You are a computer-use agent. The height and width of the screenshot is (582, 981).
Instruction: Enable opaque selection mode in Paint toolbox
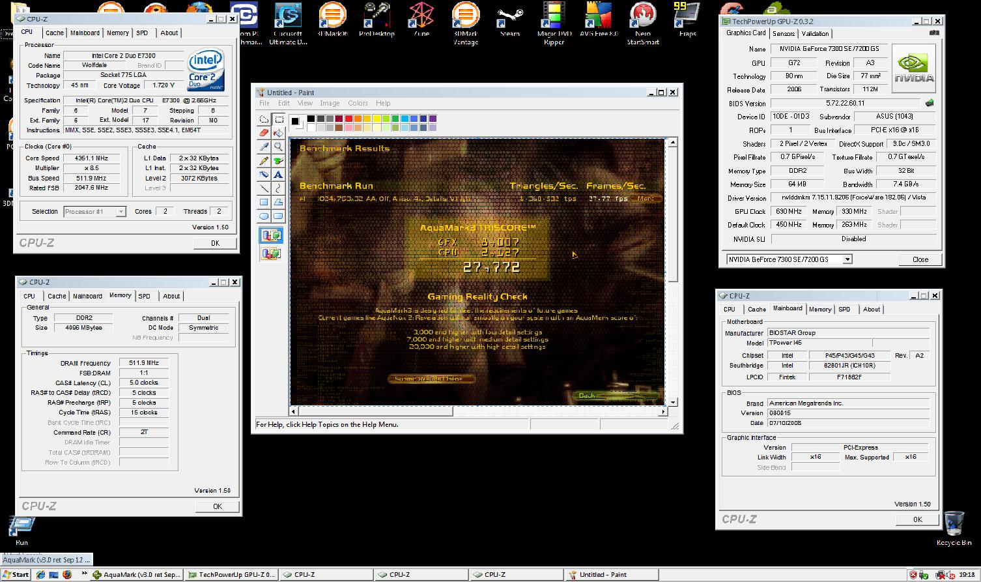pos(271,235)
